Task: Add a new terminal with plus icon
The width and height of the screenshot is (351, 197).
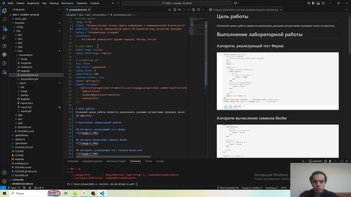Action: [303, 161]
